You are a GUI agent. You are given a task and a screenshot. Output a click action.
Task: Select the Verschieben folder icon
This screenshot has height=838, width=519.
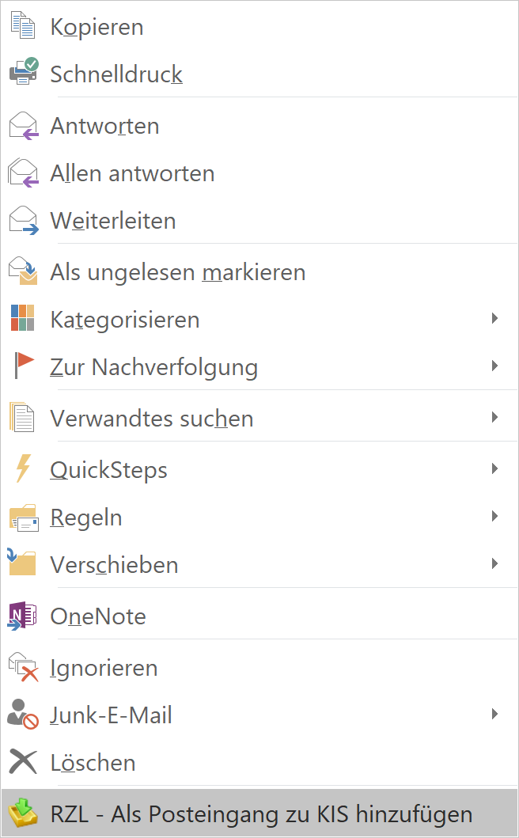tap(22, 563)
